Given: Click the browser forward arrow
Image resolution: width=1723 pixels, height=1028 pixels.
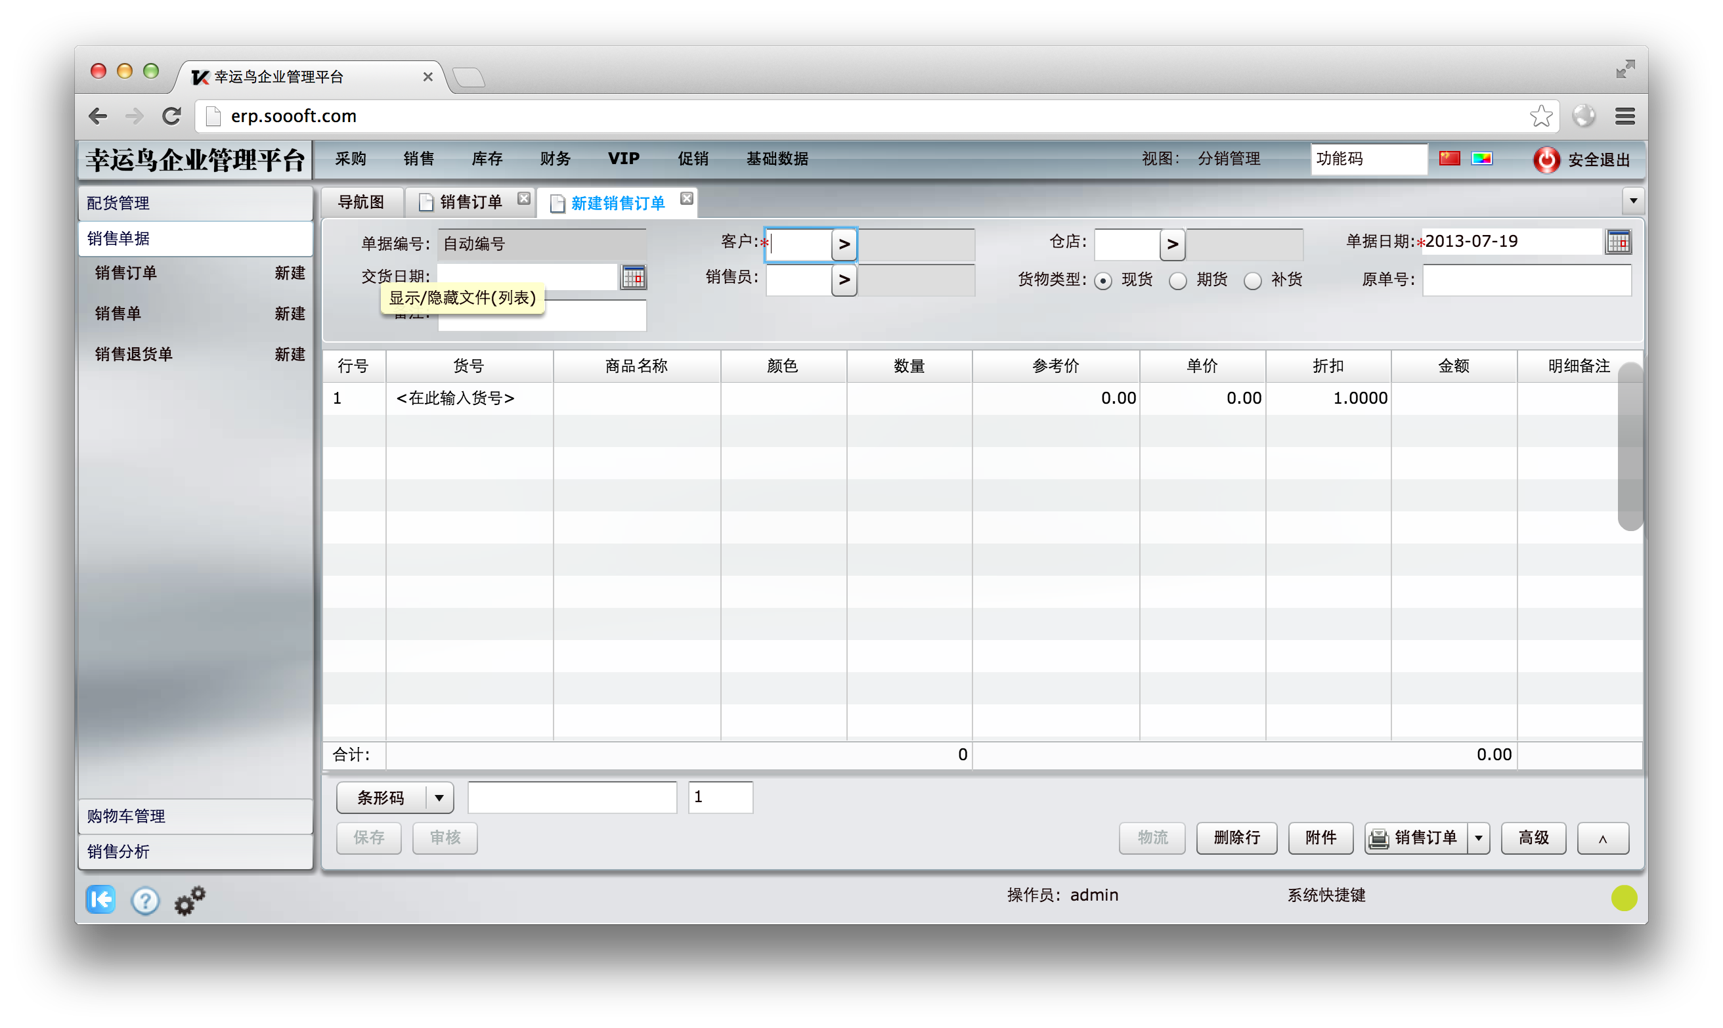Looking at the screenshot, I should (135, 116).
